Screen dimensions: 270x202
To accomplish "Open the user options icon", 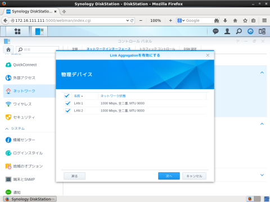I will point(227,31).
